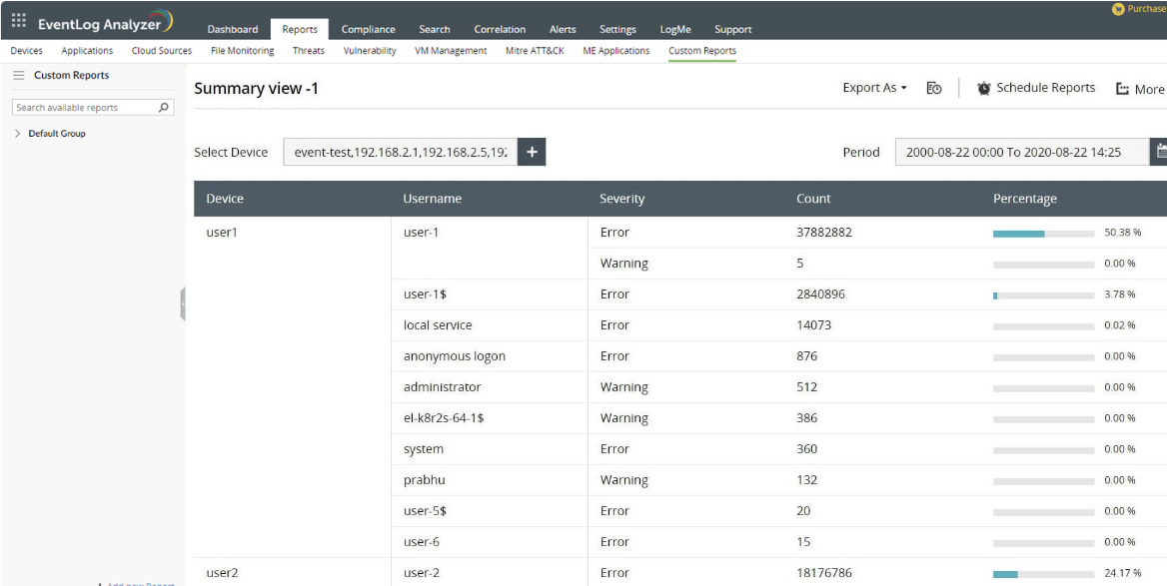The height and width of the screenshot is (586, 1167).
Task: Open the Export As dropdown
Action: (874, 88)
